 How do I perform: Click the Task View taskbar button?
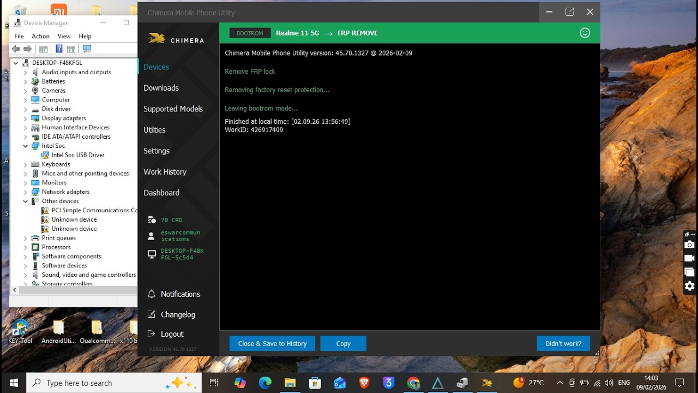214,383
